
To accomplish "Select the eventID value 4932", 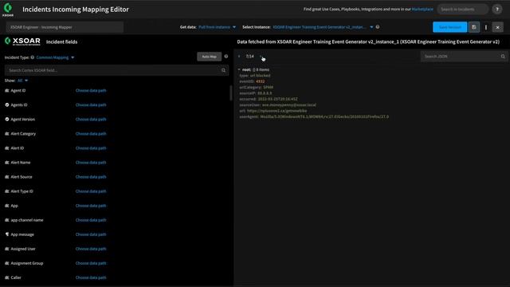I will point(261,81).
